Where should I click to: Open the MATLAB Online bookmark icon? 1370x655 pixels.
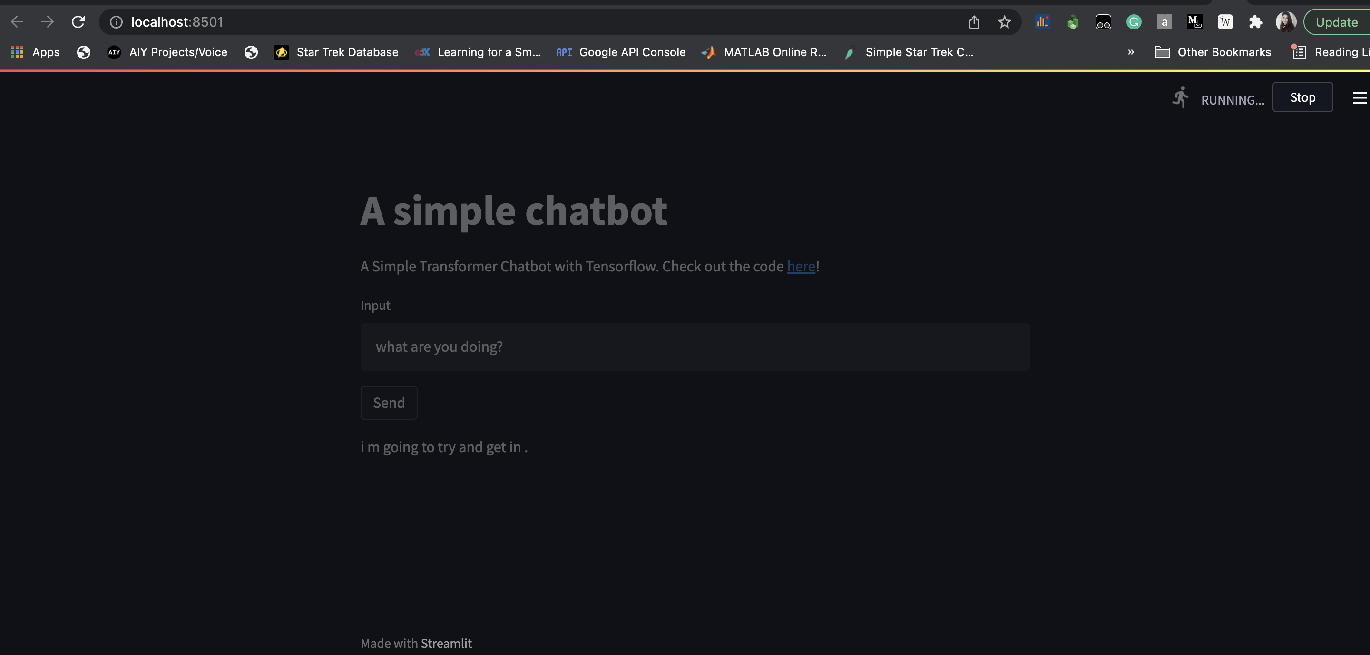tap(709, 52)
